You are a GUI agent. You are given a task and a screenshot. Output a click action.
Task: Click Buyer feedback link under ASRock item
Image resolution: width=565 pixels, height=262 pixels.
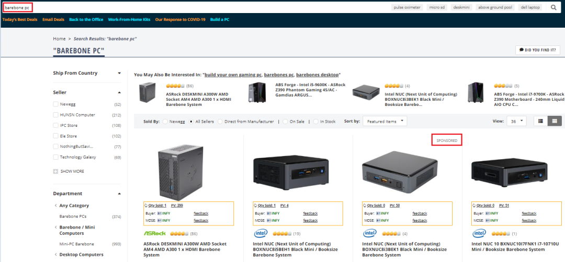pyautogui.click(x=201, y=213)
